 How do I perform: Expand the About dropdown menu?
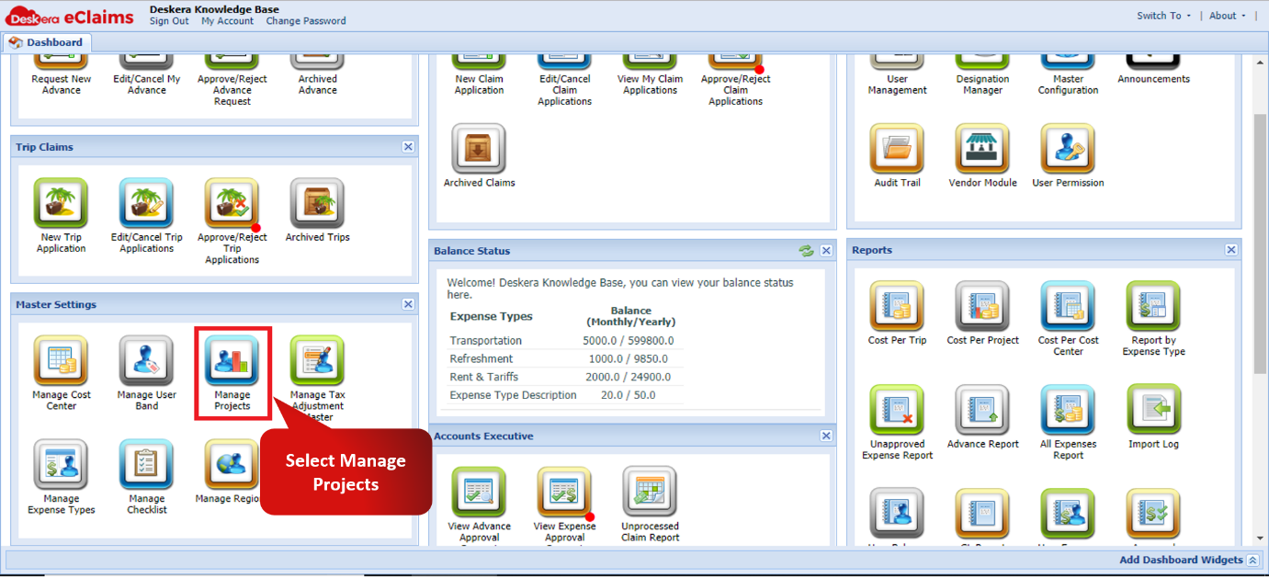(1228, 16)
